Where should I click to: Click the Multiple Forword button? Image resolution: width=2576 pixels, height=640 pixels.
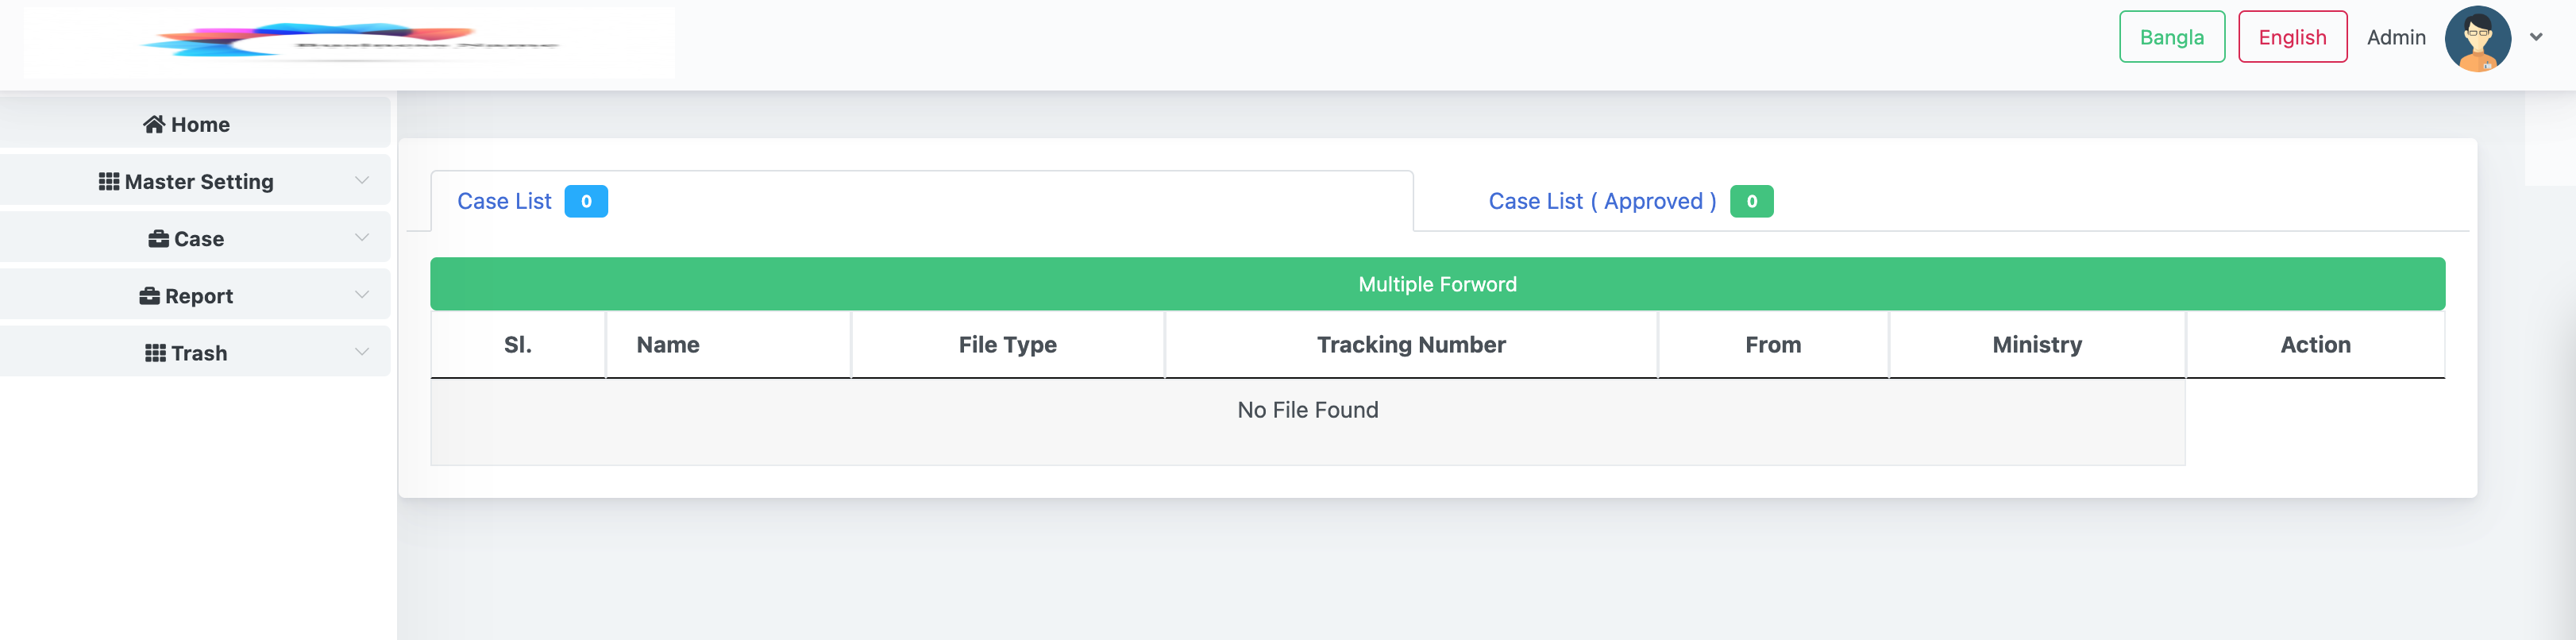point(1437,284)
